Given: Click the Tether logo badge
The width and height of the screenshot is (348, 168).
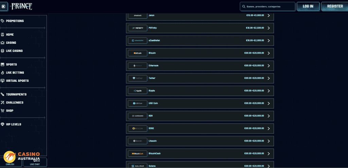Looking at the screenshot, I should pos(138,78).
